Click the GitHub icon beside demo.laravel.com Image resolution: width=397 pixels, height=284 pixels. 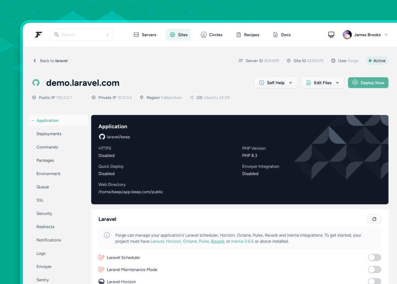pos(36,83)
